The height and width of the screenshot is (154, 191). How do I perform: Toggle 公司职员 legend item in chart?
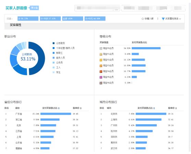tap(59, 43)
